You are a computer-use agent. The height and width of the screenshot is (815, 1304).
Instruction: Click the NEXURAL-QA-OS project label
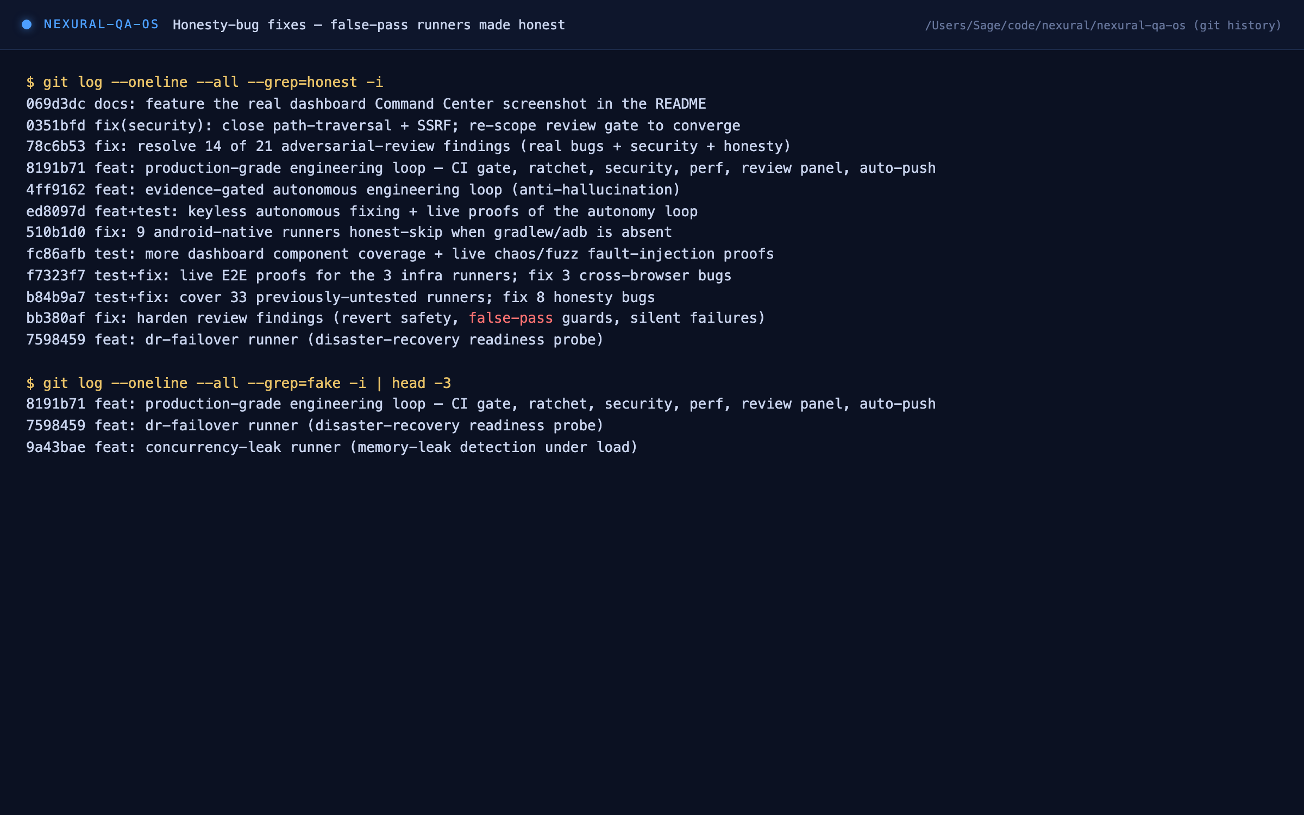101,24
